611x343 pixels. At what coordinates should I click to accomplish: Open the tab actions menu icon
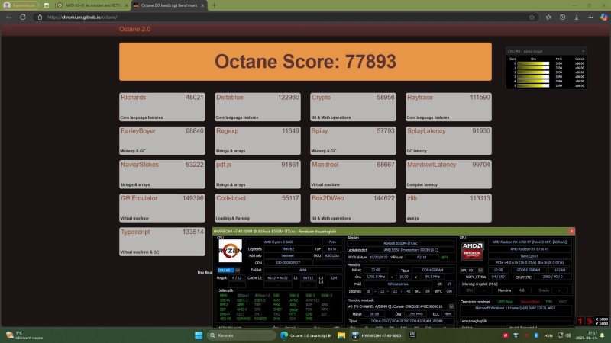[x=47, y=5]
